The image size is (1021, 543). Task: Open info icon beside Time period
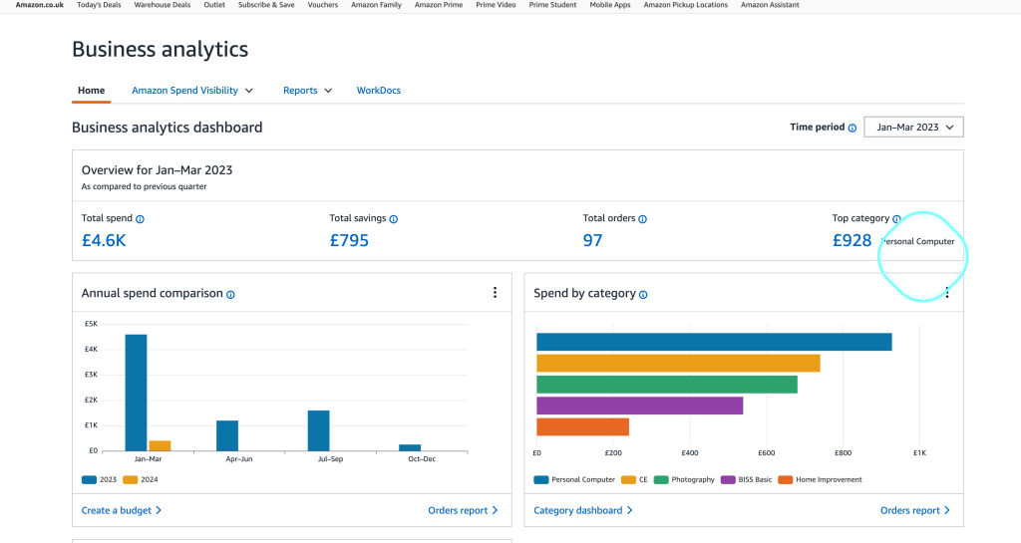click(x=852, y=129)
